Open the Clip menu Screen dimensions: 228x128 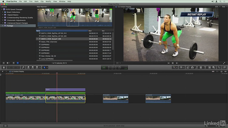(x=42, y=2)
